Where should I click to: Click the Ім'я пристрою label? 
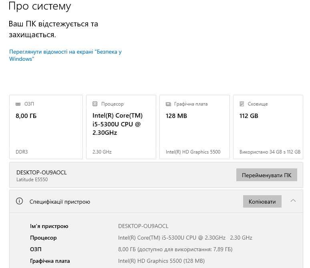[49, 226]
